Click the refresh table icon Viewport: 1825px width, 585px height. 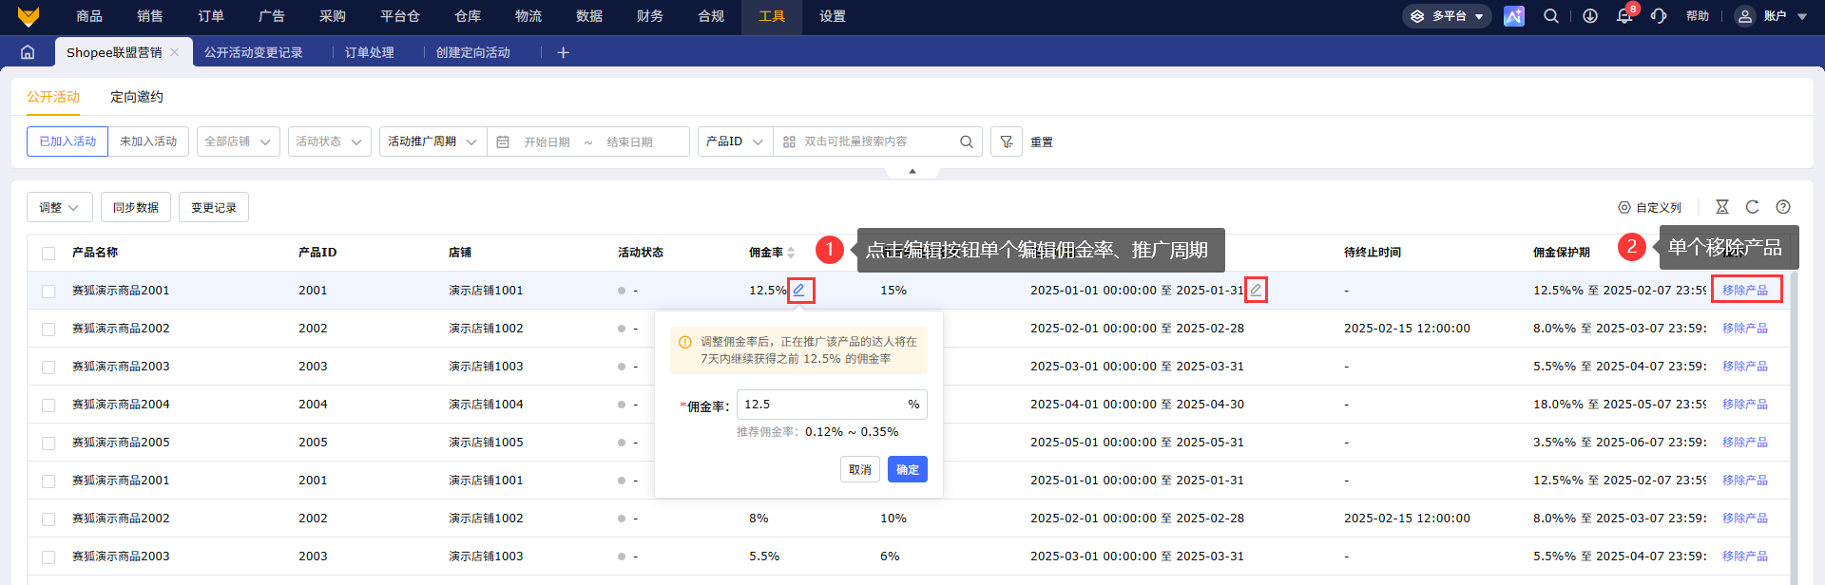click(x=1753, y=207)
